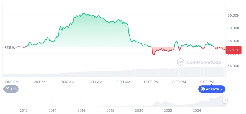Click 2024 on the overview timeline
This screenshot has height=114, width=246.
tap(197, 110)
